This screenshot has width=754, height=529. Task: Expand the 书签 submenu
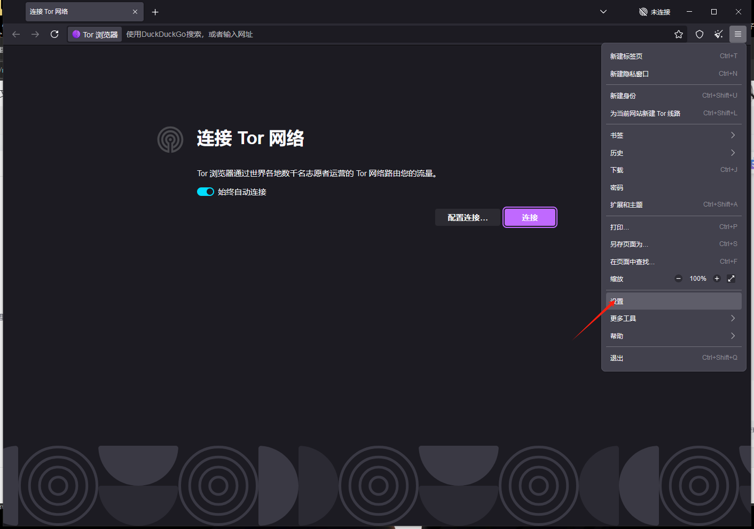click(x=674, y=135)
